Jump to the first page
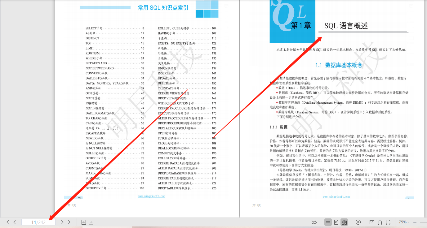The width and height of the screenshot is (427, 228). coord(7,222)
